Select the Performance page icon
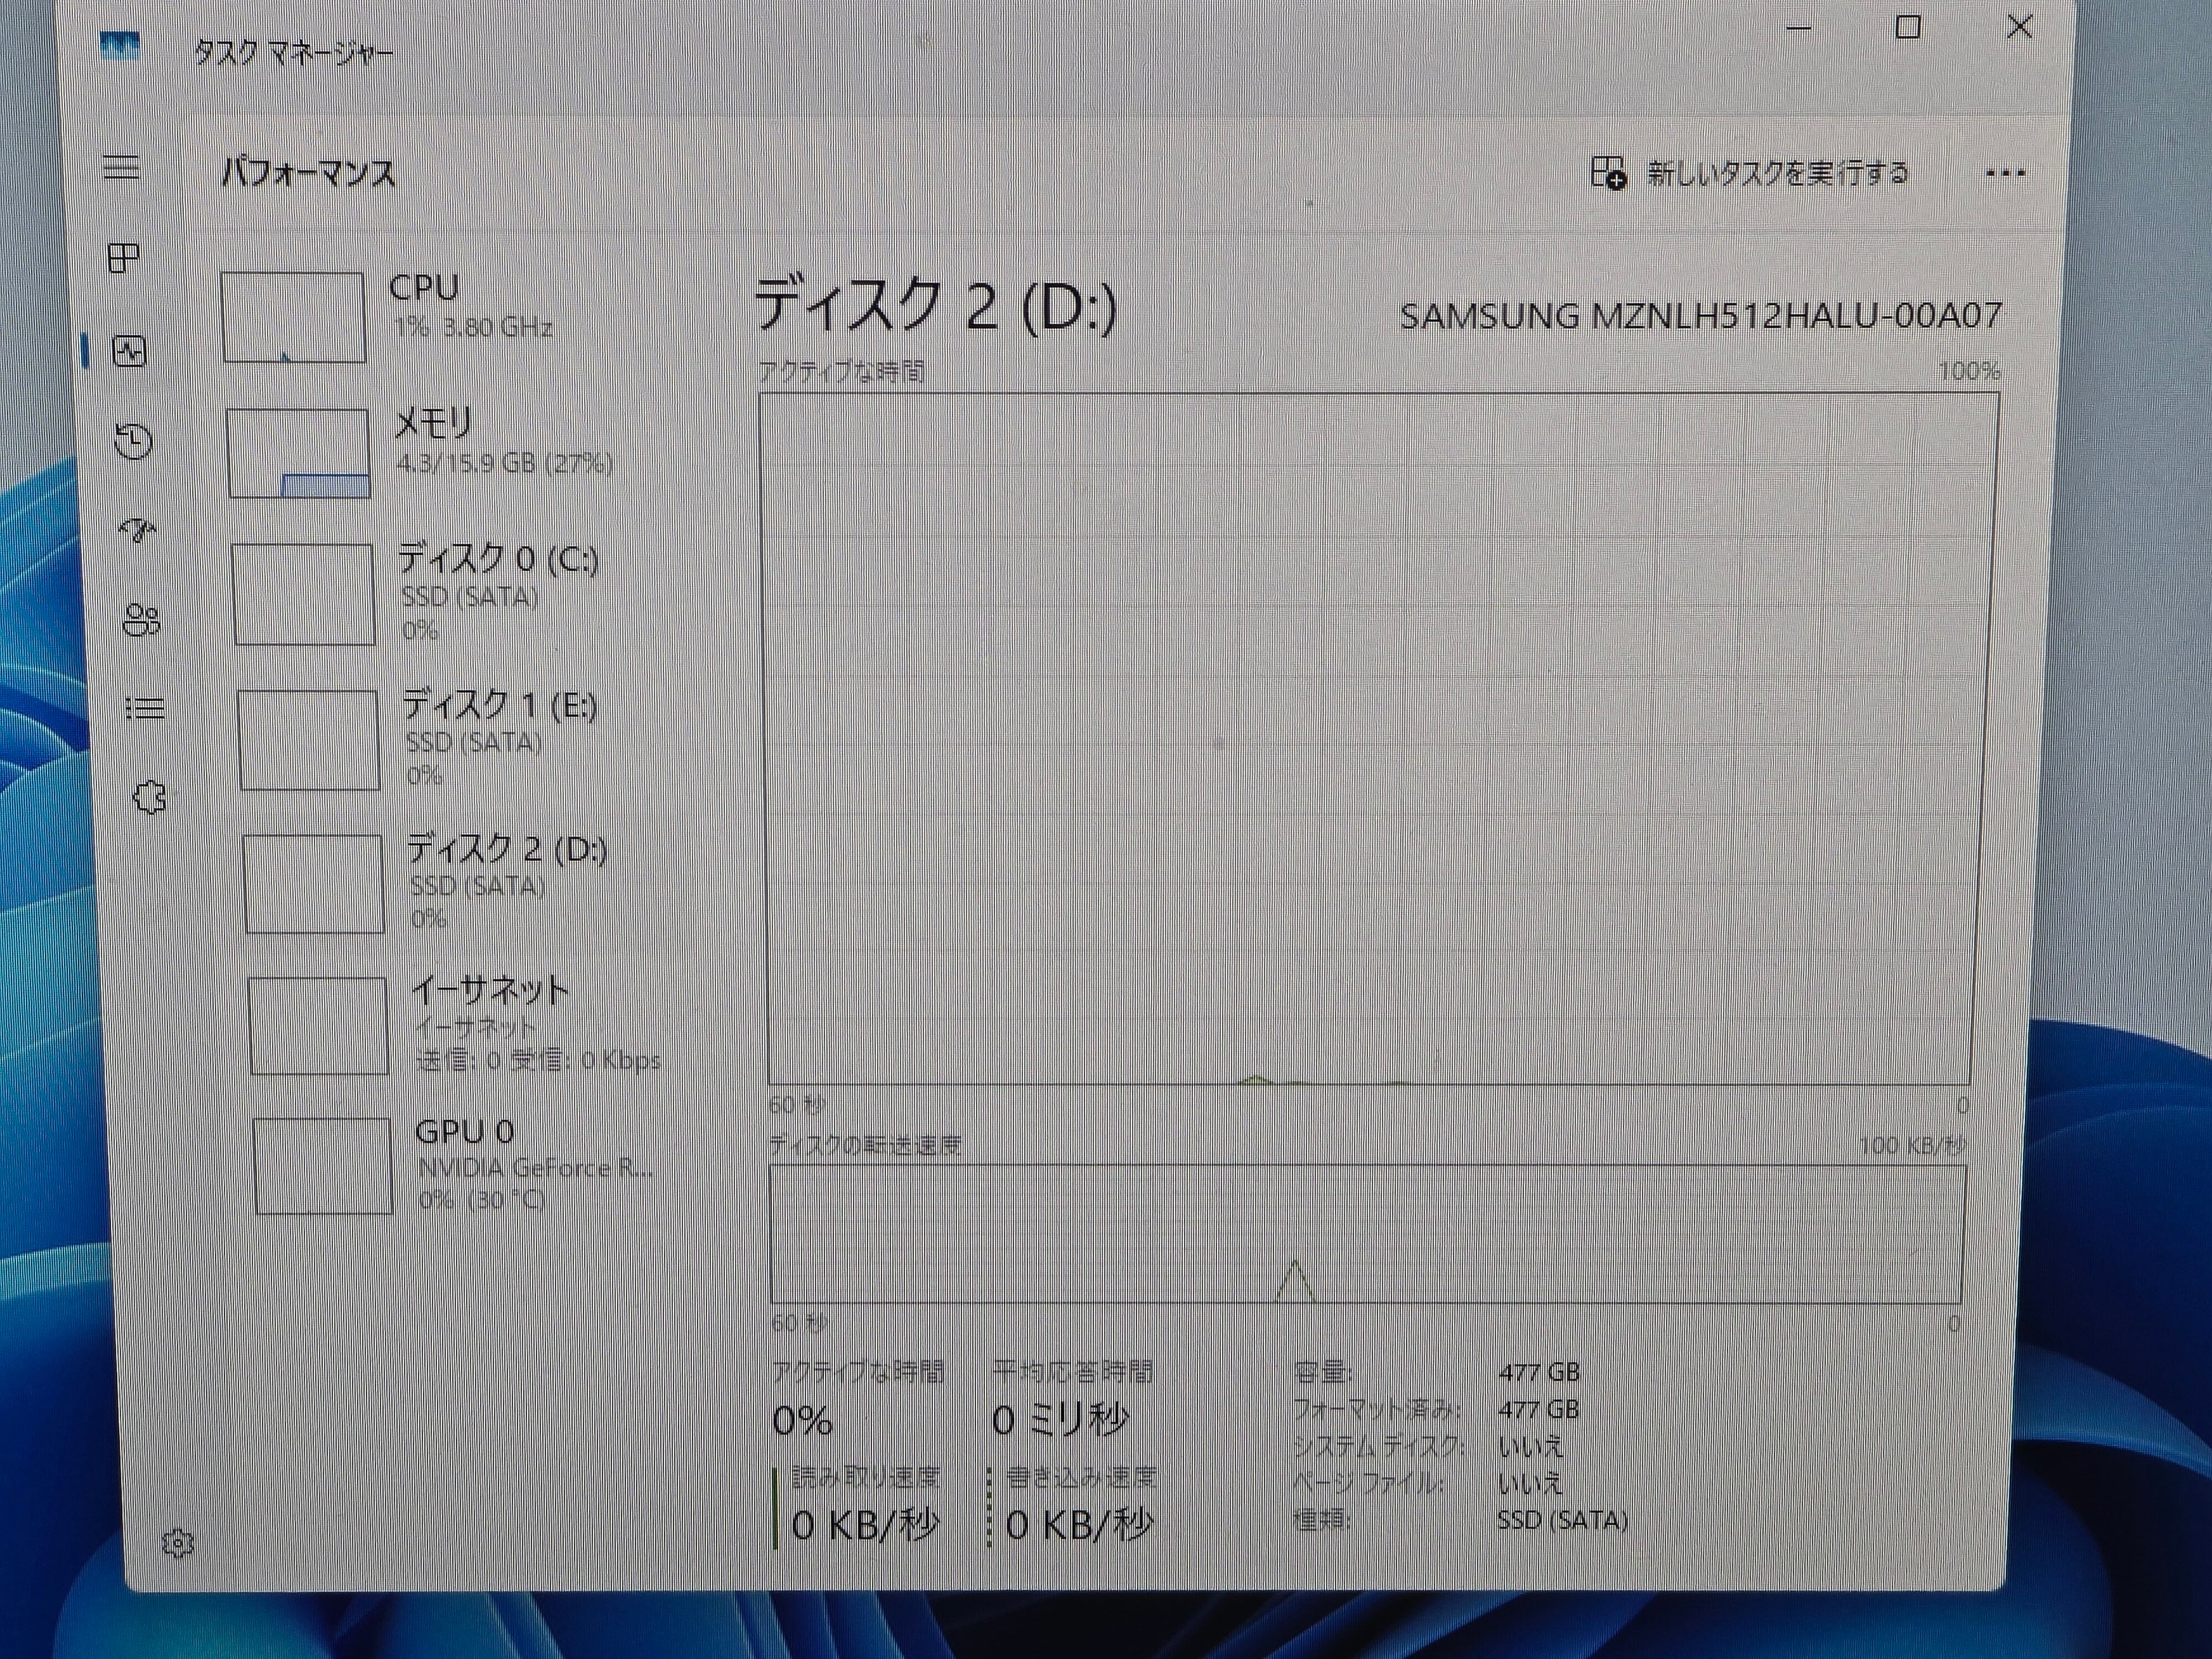Viewport: 2212px width, 1659px height. click(x=130, y=351)
